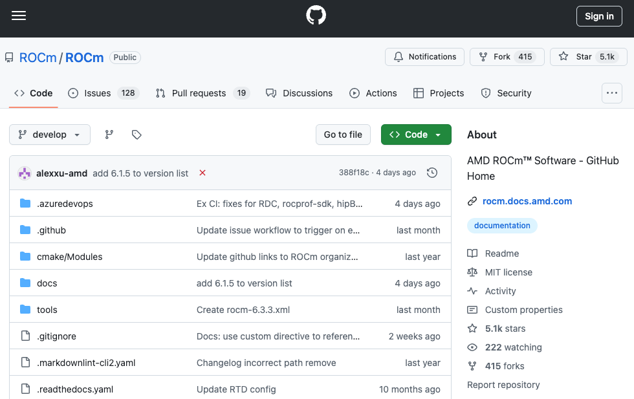
Task: Click the folder icon beside docs
Action: [x=25, y=283]
